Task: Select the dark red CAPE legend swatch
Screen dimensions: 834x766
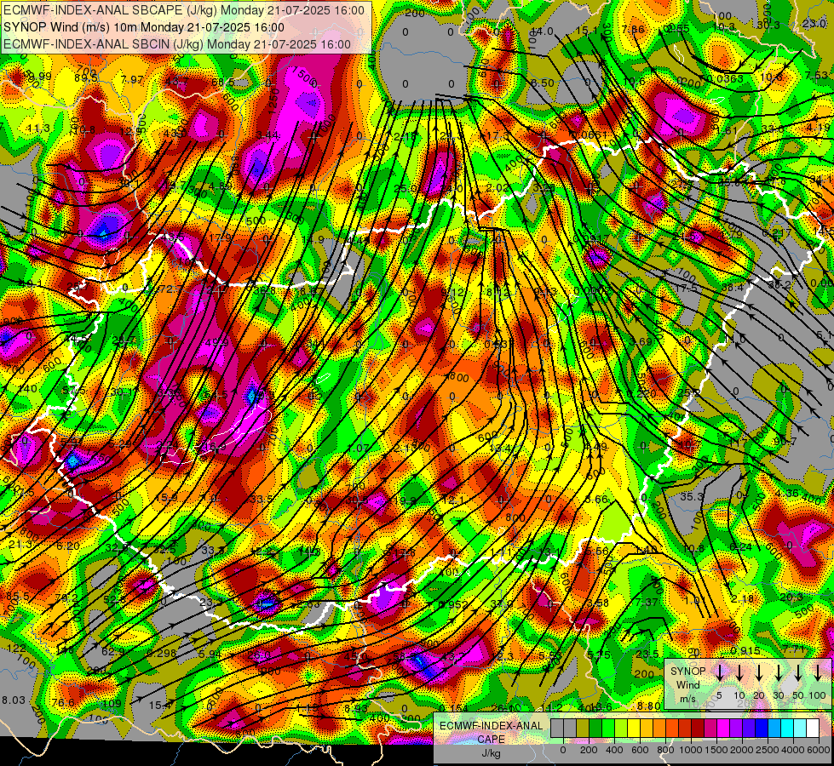Action: (x=698, y=729)
